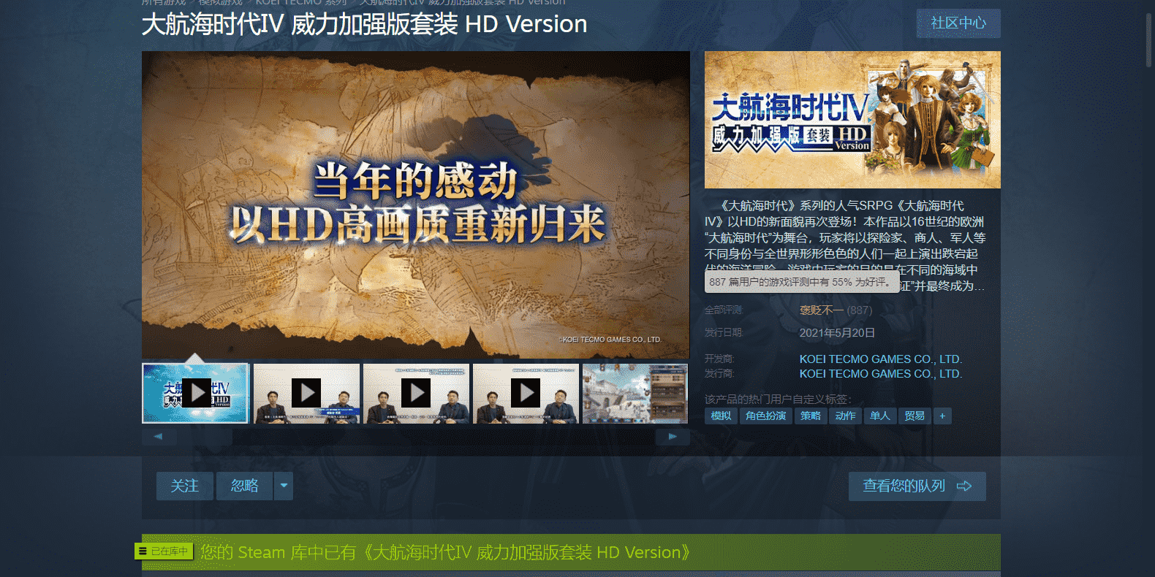
Task: Play the third video thumbnail in strip
Action: (416, 394)
